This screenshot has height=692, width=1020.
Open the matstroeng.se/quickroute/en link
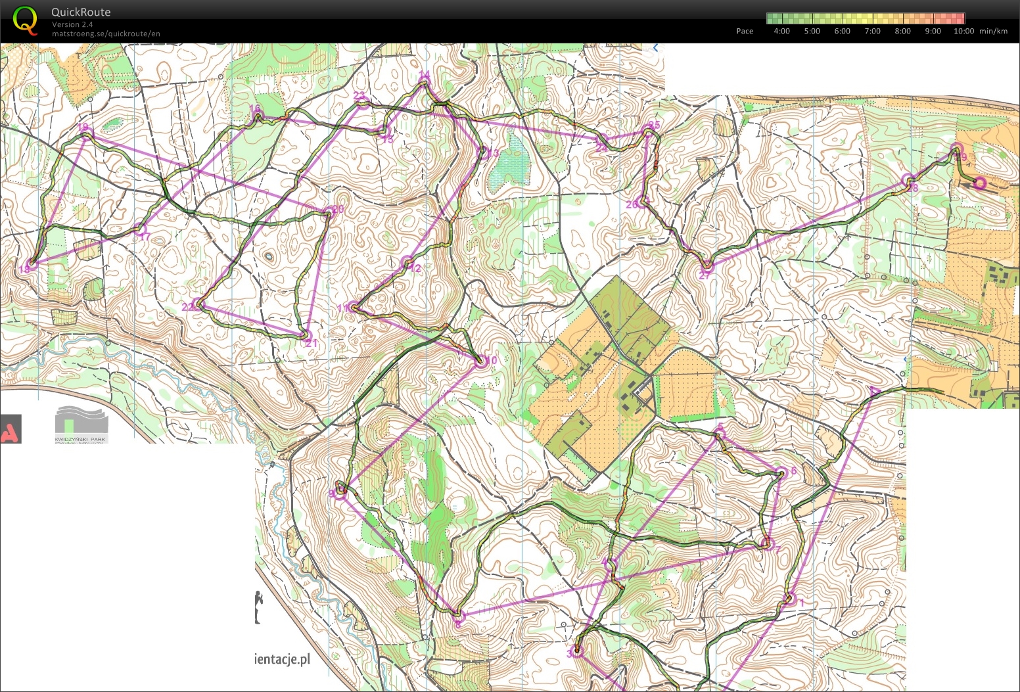pyautogui.click(x=106, y=34)
